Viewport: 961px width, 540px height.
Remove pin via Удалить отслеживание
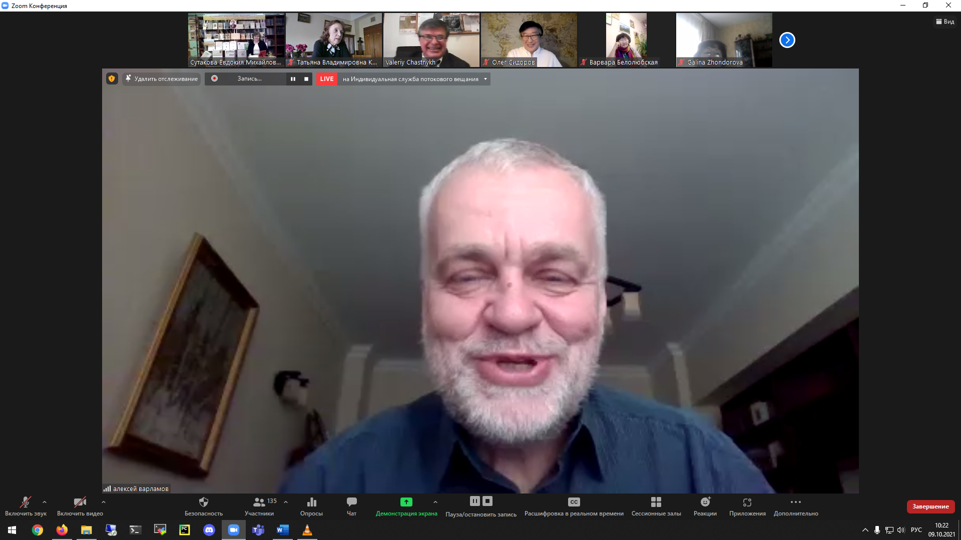pos(161,78)
